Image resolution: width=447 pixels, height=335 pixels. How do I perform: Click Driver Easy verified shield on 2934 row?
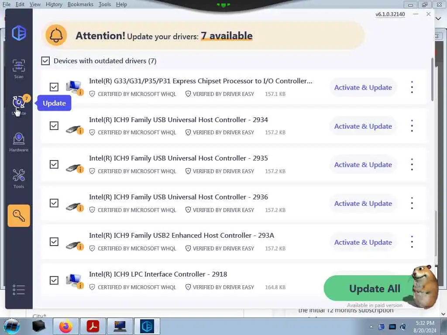[188, 133]
